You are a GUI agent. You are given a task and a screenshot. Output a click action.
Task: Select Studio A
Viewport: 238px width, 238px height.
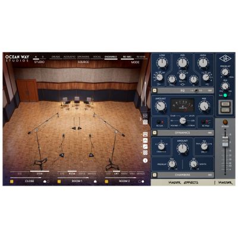coord(36,57)
